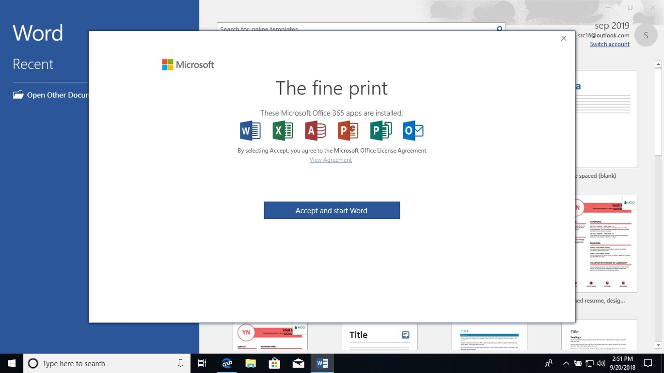Click the Switch account link
664x373 pixels.
pos(609,44)
